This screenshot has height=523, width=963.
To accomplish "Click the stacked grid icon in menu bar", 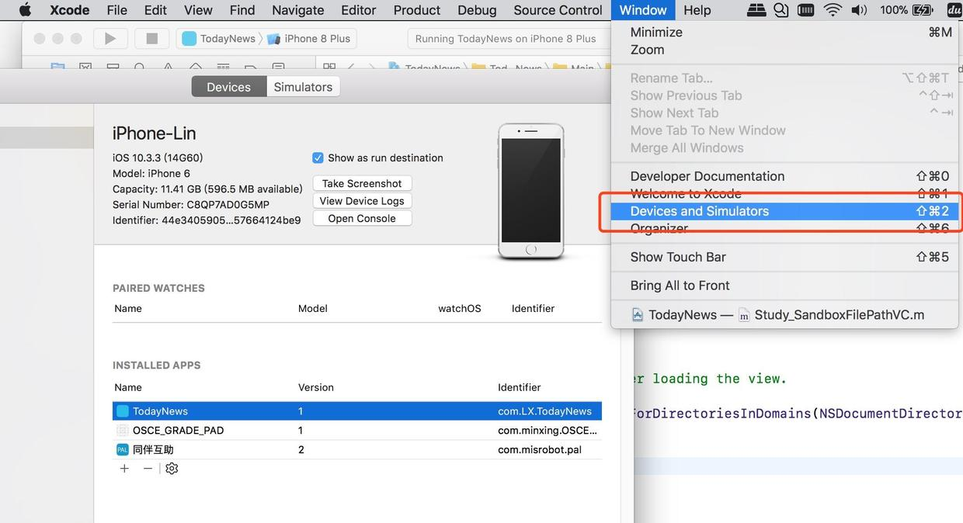I will coord(756,10).
